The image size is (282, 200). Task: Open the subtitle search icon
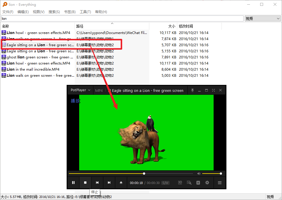click(189, 183)
